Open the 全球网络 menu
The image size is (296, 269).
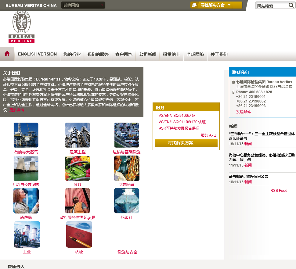[195, 54]
